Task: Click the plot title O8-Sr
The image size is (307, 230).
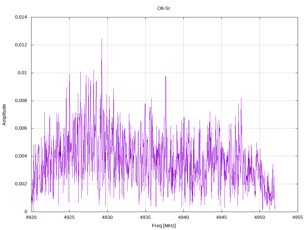Action: (x=164, y=8)
